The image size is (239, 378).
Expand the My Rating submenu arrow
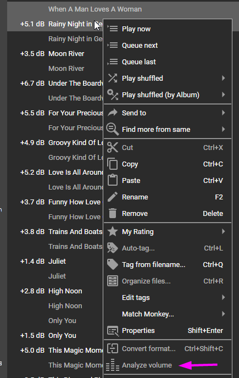coord(223,232)
